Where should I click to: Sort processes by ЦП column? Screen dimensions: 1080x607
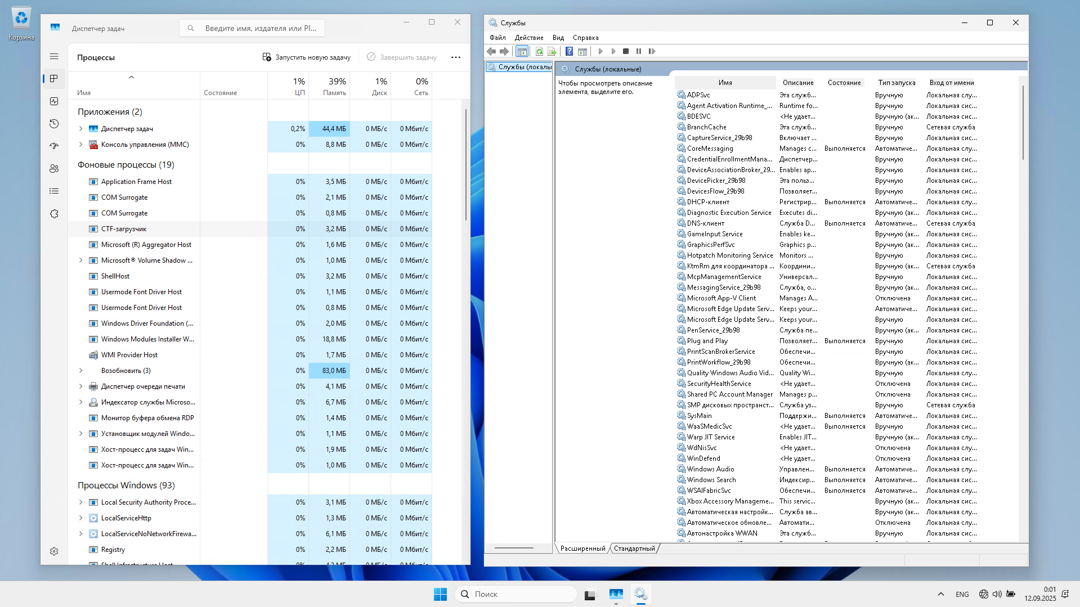click(x=288, y=86)
